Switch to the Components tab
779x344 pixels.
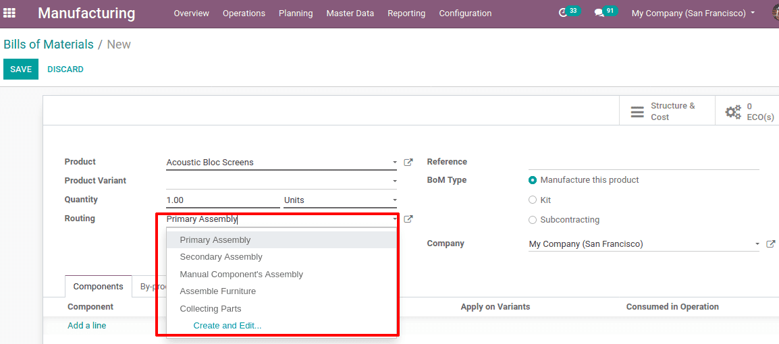tap(99, 287)
